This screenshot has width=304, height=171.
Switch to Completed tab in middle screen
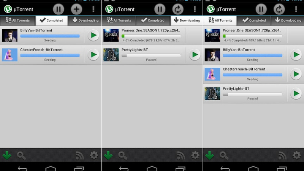[x=153, y=21]
